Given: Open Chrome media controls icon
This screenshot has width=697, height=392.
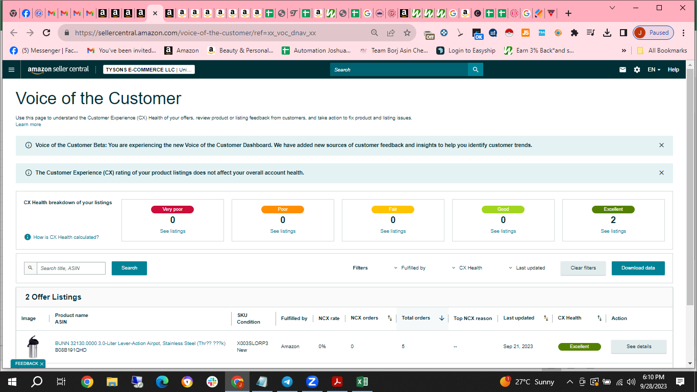Looking at the screenshot, I should click(591, 33).
